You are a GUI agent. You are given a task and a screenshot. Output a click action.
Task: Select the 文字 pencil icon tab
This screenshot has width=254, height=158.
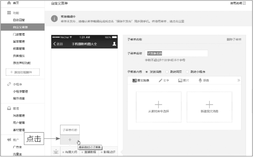(x=161, y=81)
